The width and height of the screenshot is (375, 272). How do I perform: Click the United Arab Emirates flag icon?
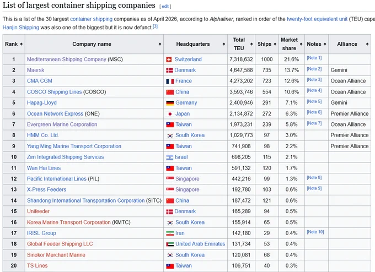pos(170,244)
